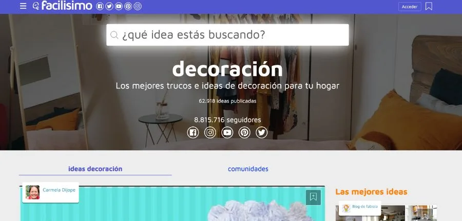The height and width of the screenshot is (221, 462).
Task: Switch to the "ideas decoración" tab
Action: tap(95, 169)
